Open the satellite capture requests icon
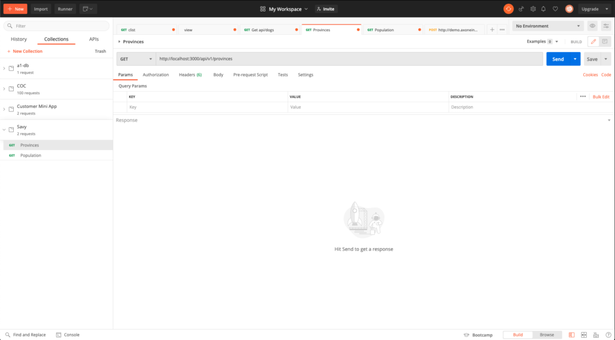The width and height of the screenshot is (615, 340). 521,9
